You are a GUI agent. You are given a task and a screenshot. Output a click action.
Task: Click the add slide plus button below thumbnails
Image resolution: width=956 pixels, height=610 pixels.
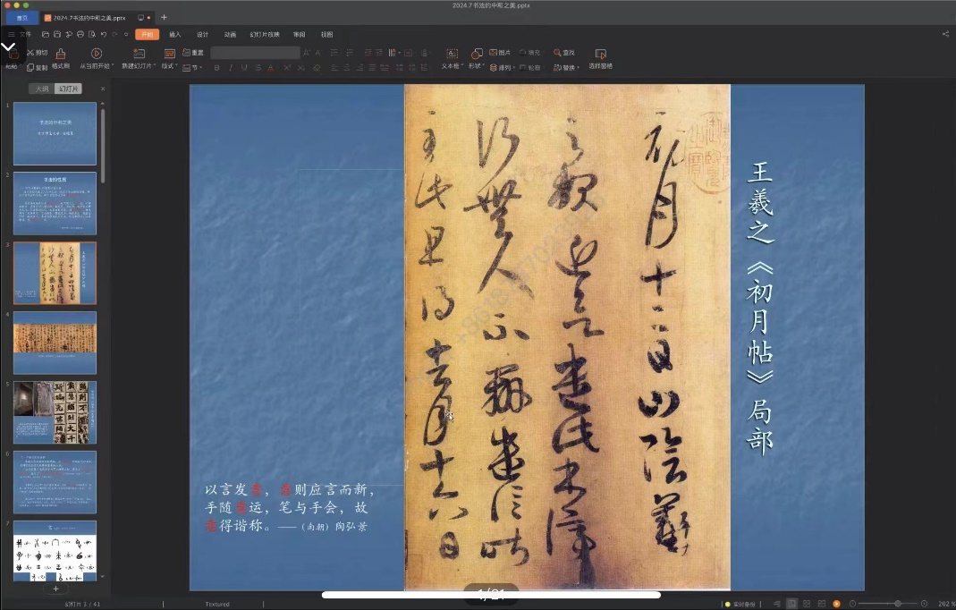(x=55, y=589)
